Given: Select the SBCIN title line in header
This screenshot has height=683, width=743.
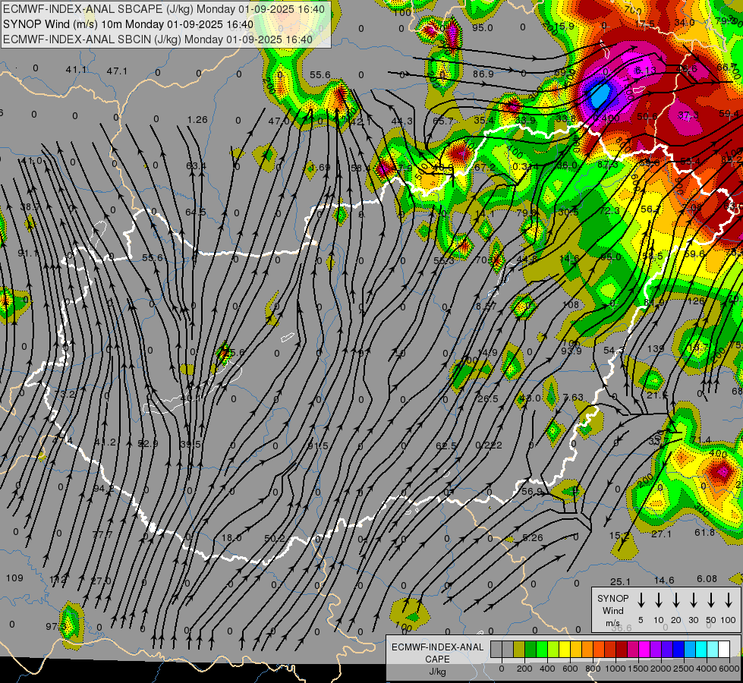Looking at the screenshot, I should (x=158, y=39).
